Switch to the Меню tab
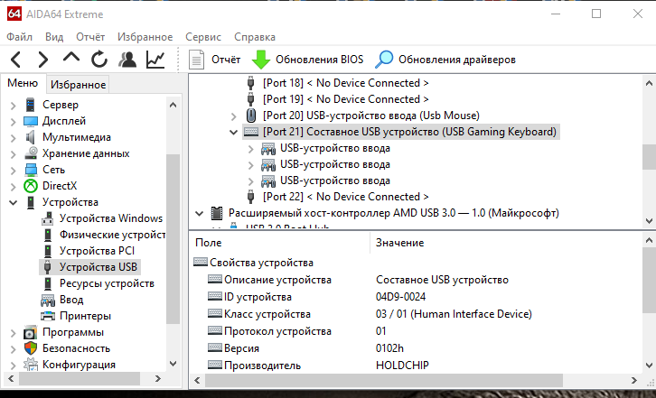The width and height of the screenshot is (656, 398). tap(23, 83)
